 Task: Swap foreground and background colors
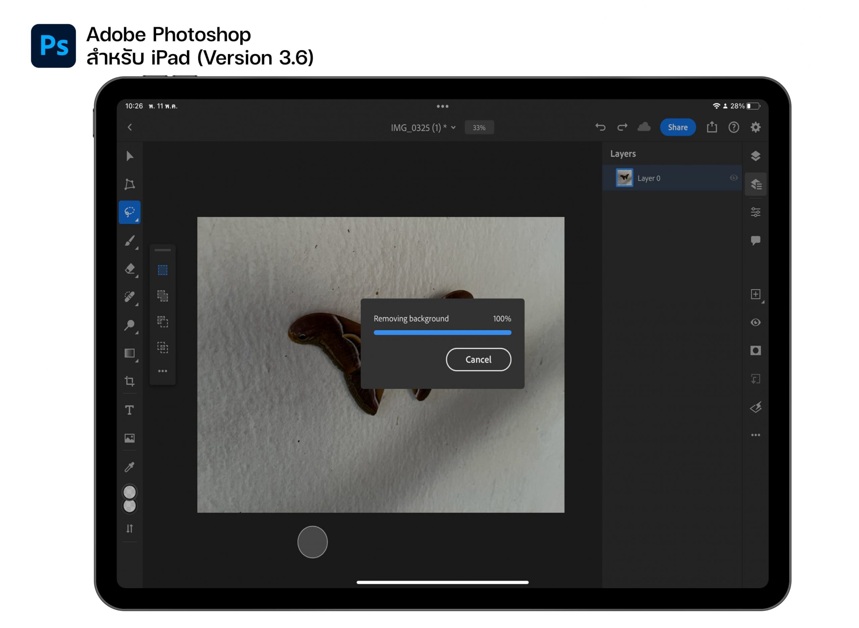(130, 528)
